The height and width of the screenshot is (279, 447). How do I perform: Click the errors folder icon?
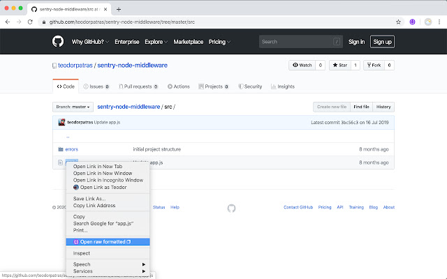click(60, 149)
